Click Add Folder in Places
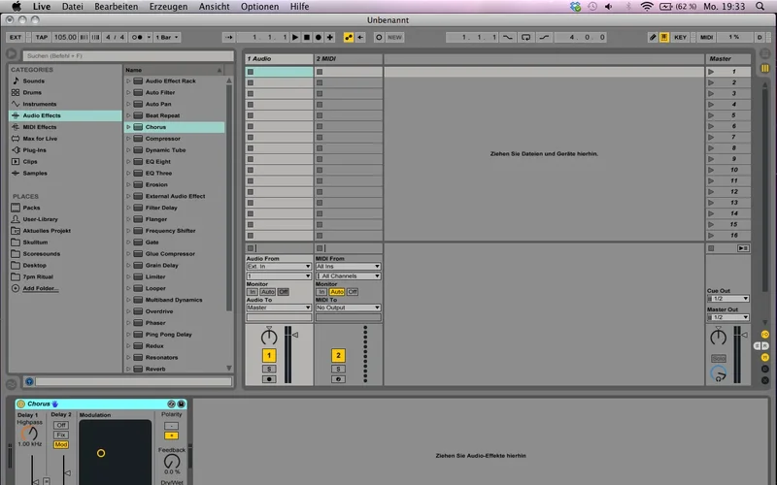Screen dimensions: 777x485 tap(40, 288)
